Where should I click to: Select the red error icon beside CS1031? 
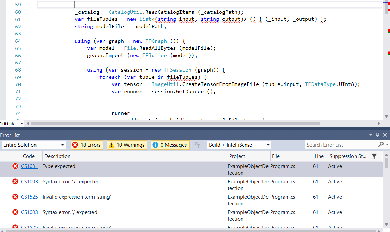click(15, 166)
